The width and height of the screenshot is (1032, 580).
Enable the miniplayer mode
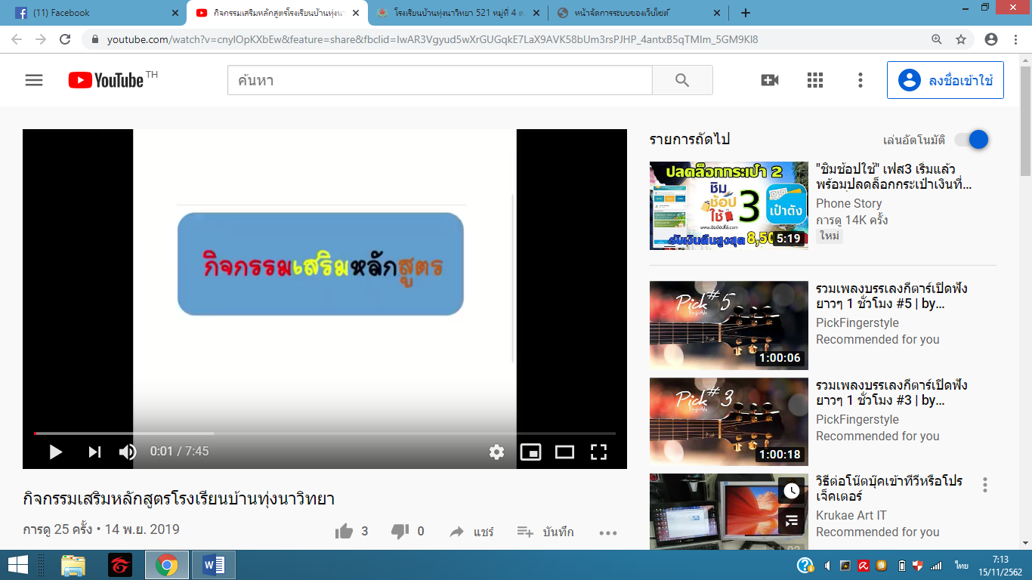[530, 452]
